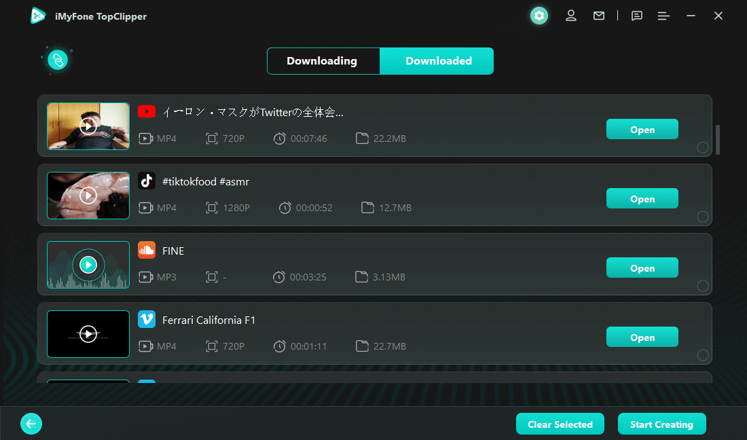The image size is (747, 440).
Task: Click the back arrow button
Action: (x=31, y=424)
